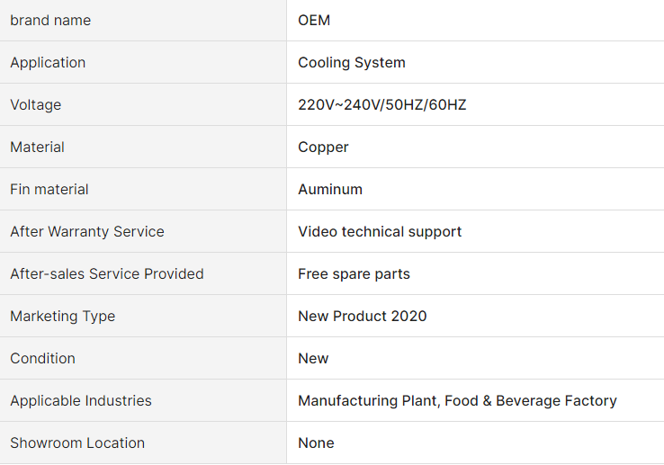Select the 'Cooling System' value
Image resolution: width=664 pixels, height=465 pixels.
pyautogui.click(x=352, y=63)
